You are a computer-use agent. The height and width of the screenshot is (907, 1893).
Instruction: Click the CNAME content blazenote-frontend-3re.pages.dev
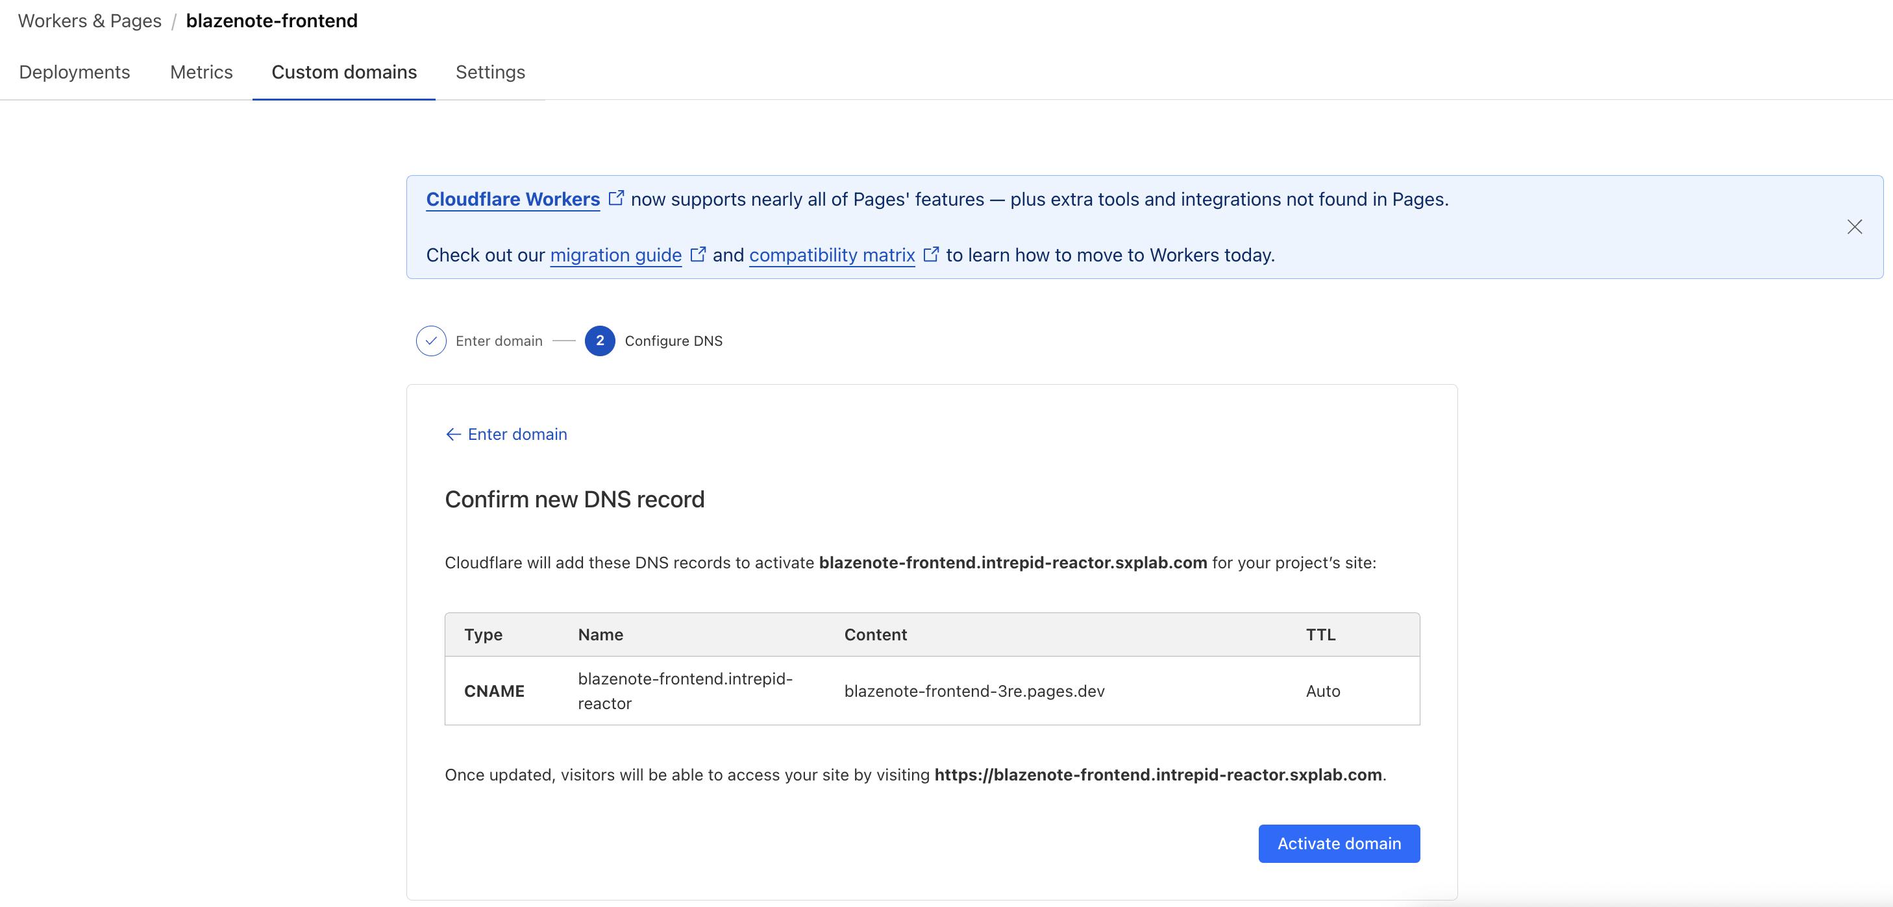tap(974, 691)
